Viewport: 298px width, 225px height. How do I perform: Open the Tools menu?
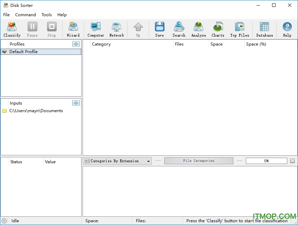(x=47, y=14)
